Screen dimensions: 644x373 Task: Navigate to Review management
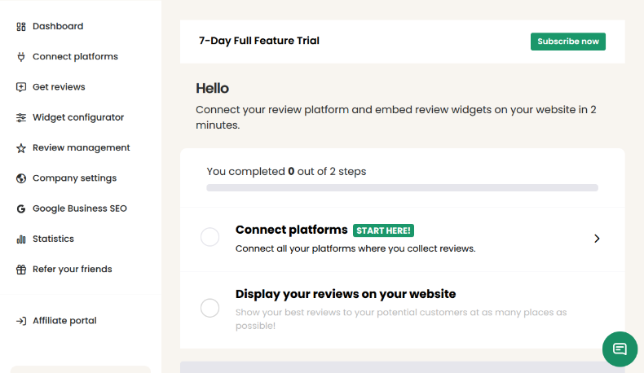coord(82,147)
